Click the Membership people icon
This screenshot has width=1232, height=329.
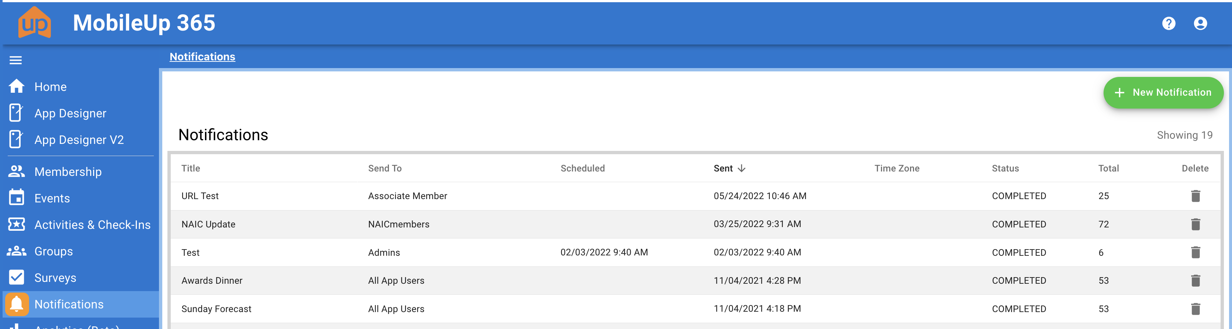17,171
